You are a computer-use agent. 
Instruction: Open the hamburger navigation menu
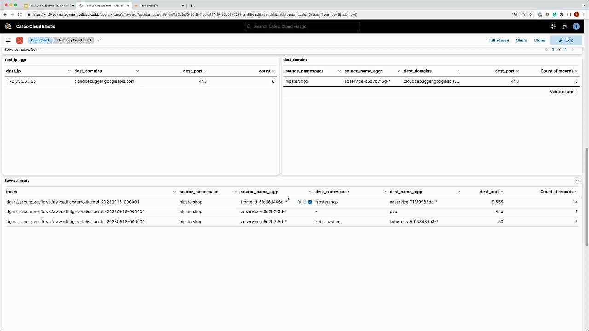click(8, 40)
